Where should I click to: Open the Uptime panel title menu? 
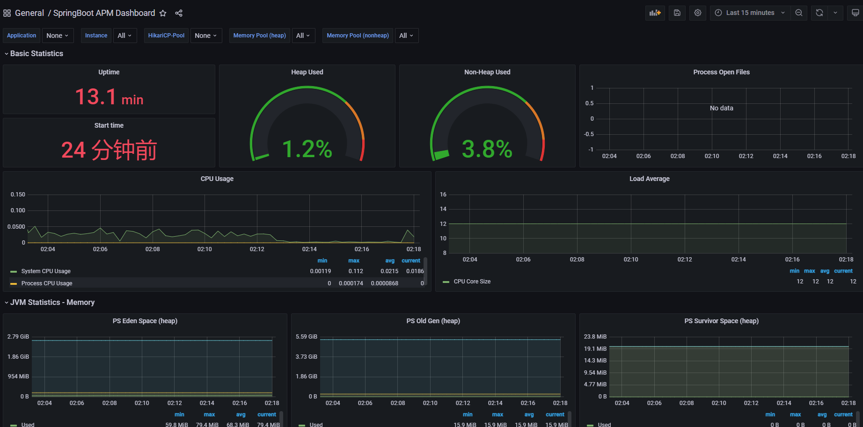109,72
